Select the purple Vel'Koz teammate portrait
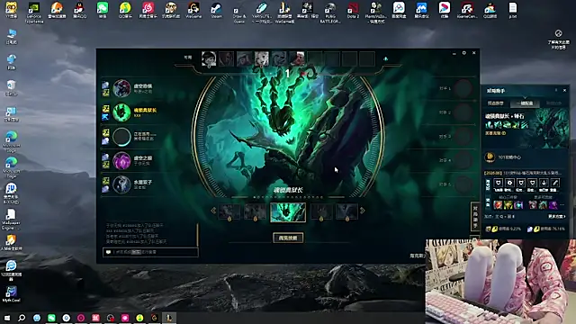Viewport: 576px width, 324px height. [x=121, y=160]
